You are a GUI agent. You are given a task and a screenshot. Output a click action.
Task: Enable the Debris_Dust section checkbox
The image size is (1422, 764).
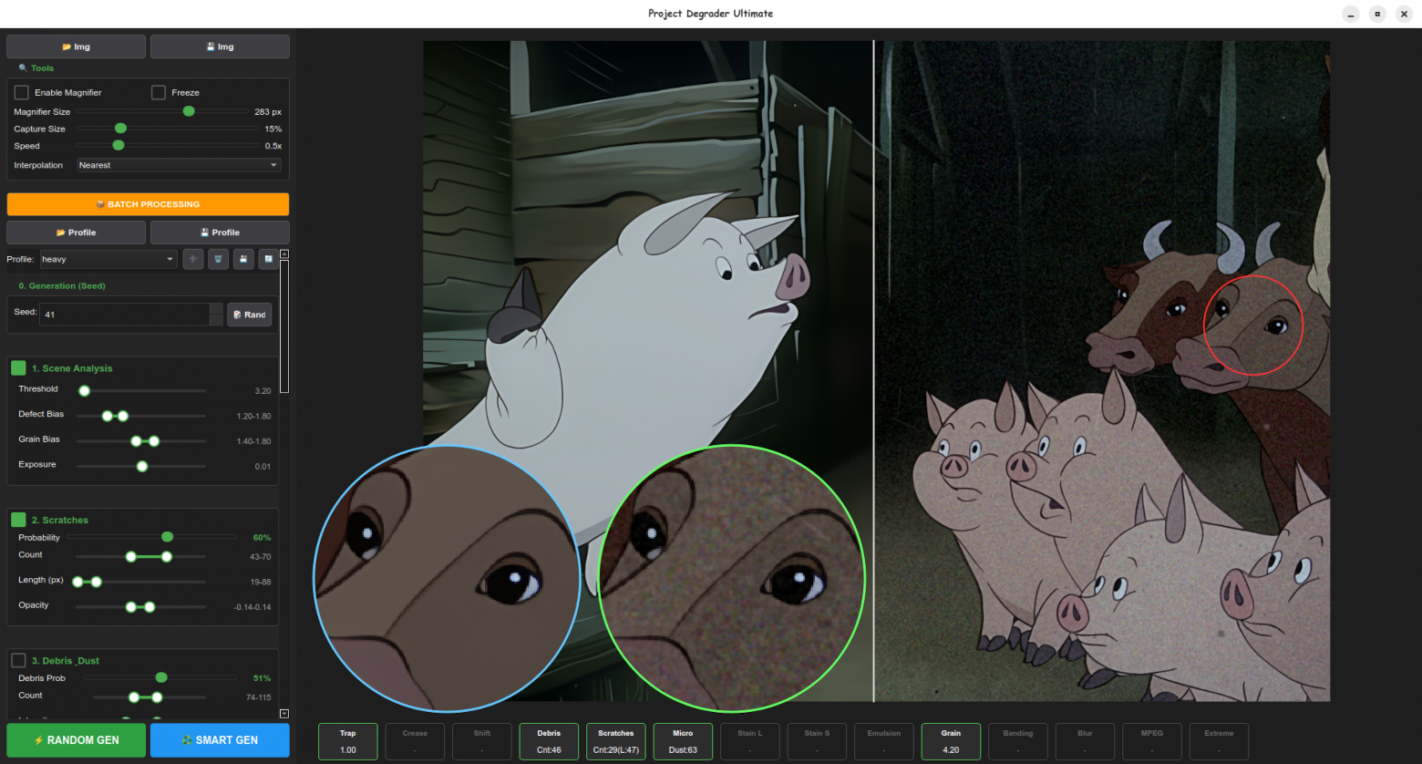[x=18, y=660]
